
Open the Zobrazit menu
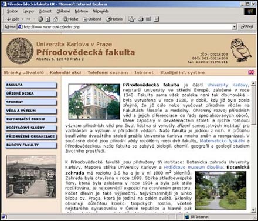click(x=45, y=11)
